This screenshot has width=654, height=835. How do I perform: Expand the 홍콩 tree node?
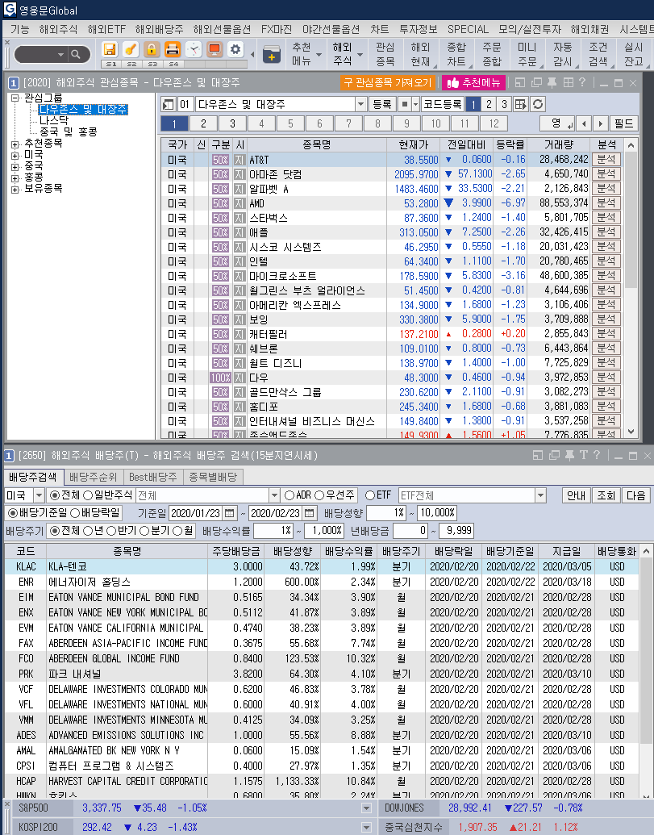pyautogui.click(x=15, y=177)
